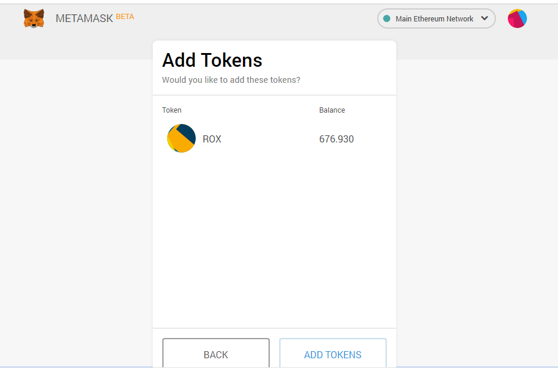558x369 pixels.
Task: Click the teal network status dot
Action: pyautogui.click(x=387, y=18)
